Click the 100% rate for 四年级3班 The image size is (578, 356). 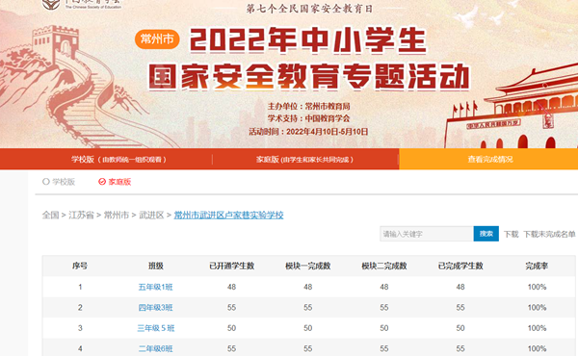(x=537, y=307)
